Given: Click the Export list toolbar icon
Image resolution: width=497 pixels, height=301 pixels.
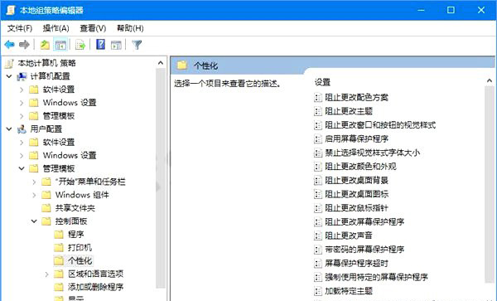Looking at the screenshot, I should pos(80,45).
